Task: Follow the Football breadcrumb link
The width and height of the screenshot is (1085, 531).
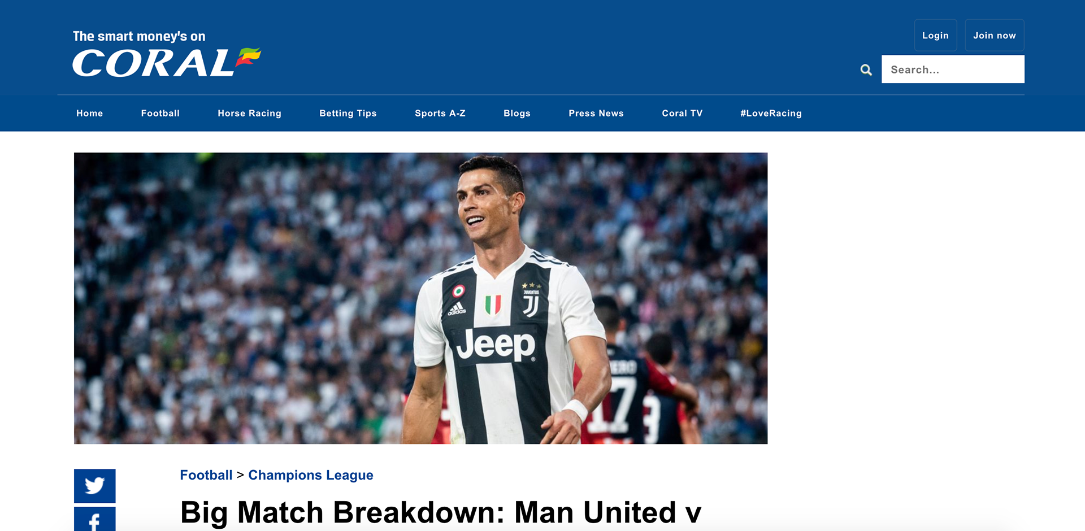Action: tap(206, 475)
